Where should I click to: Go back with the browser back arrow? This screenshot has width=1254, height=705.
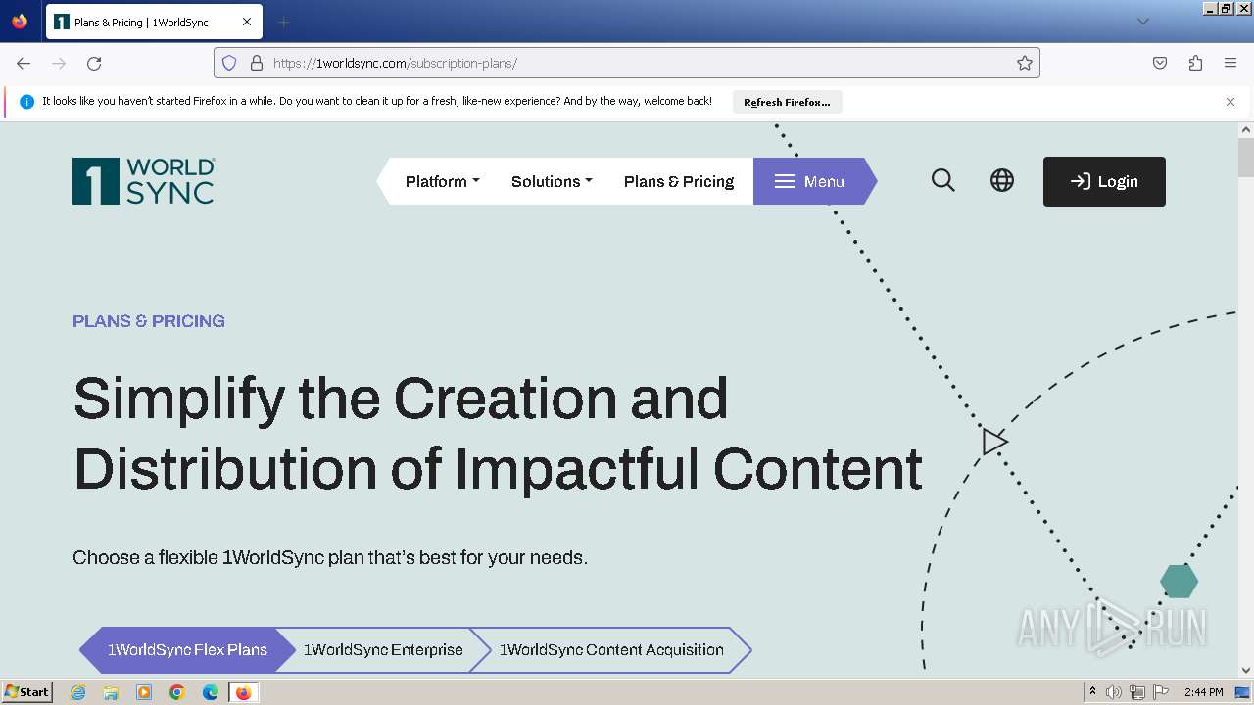tap(24, 63)
